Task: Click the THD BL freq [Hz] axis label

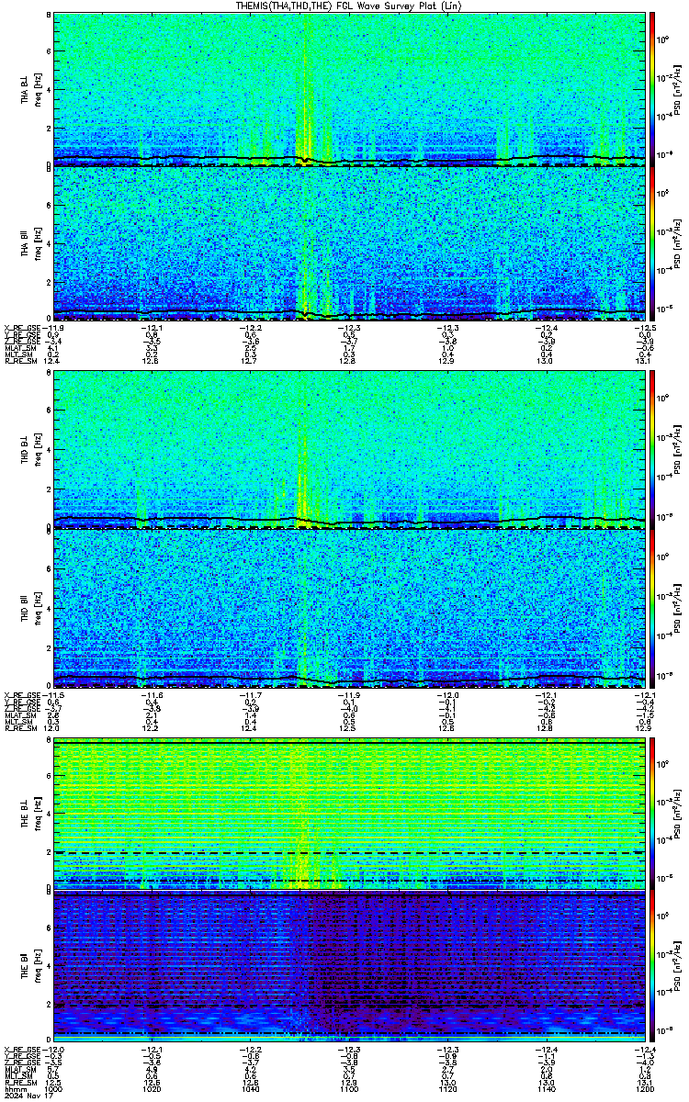Action: [x=37, y=450]
